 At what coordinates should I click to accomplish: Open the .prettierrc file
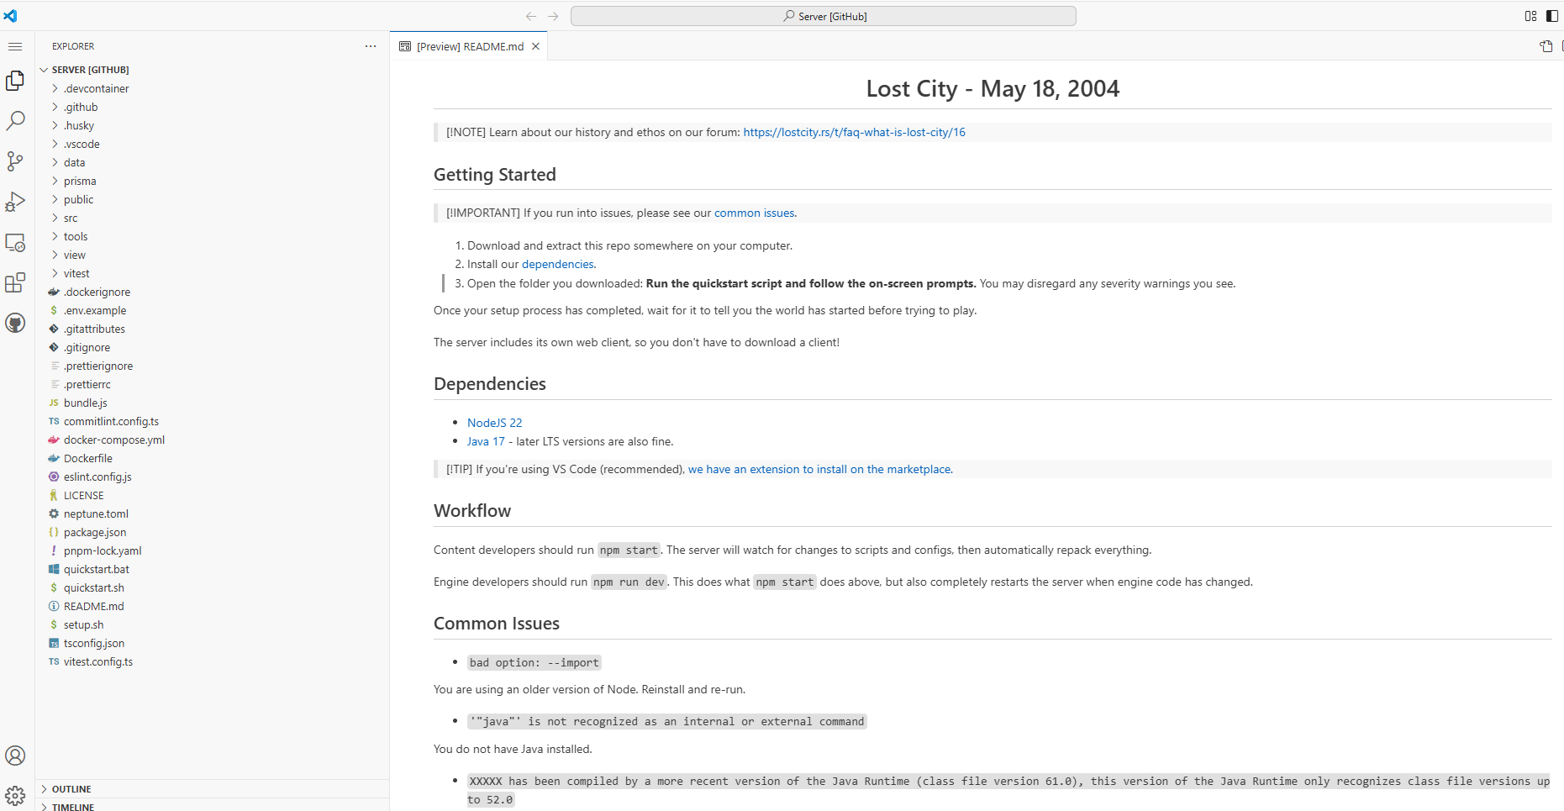(213, 384)
